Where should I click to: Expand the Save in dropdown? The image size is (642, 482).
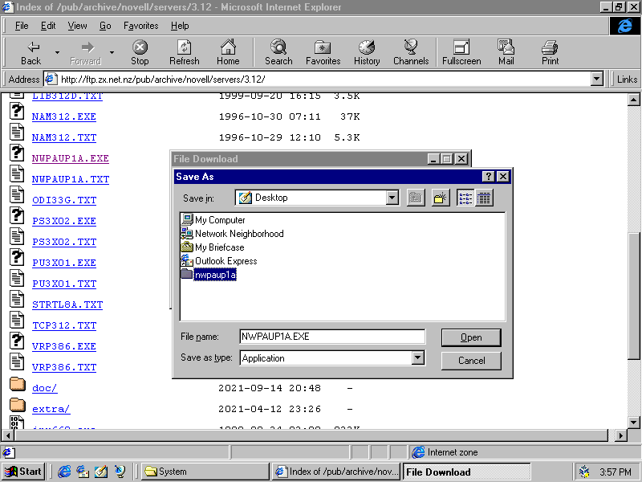coord(392,198)
